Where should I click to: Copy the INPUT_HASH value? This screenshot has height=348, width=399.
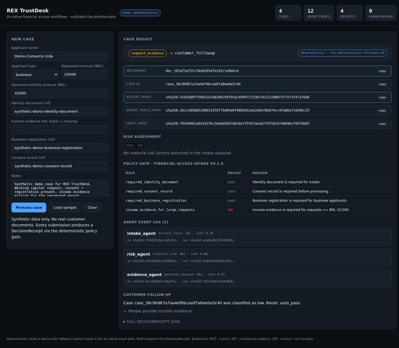(382, 124)
